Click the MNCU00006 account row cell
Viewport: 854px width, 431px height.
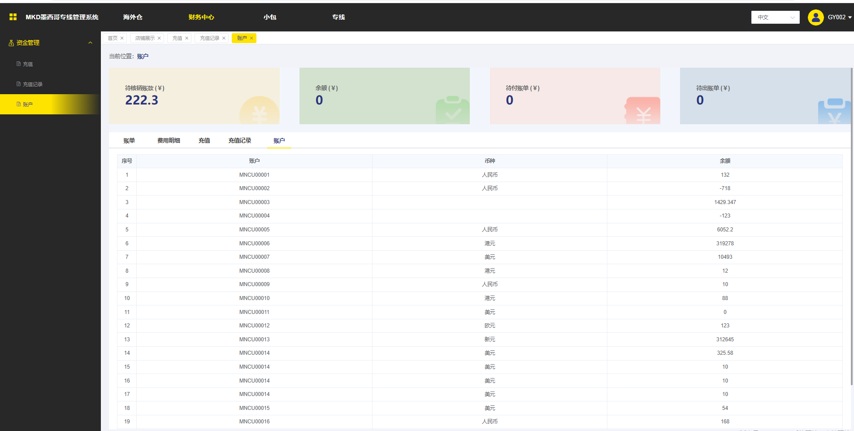click(x=254, y=244)
